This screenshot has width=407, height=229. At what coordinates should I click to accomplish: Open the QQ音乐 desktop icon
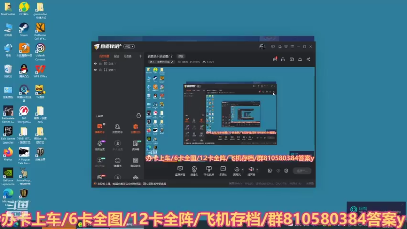coord(24,9)
